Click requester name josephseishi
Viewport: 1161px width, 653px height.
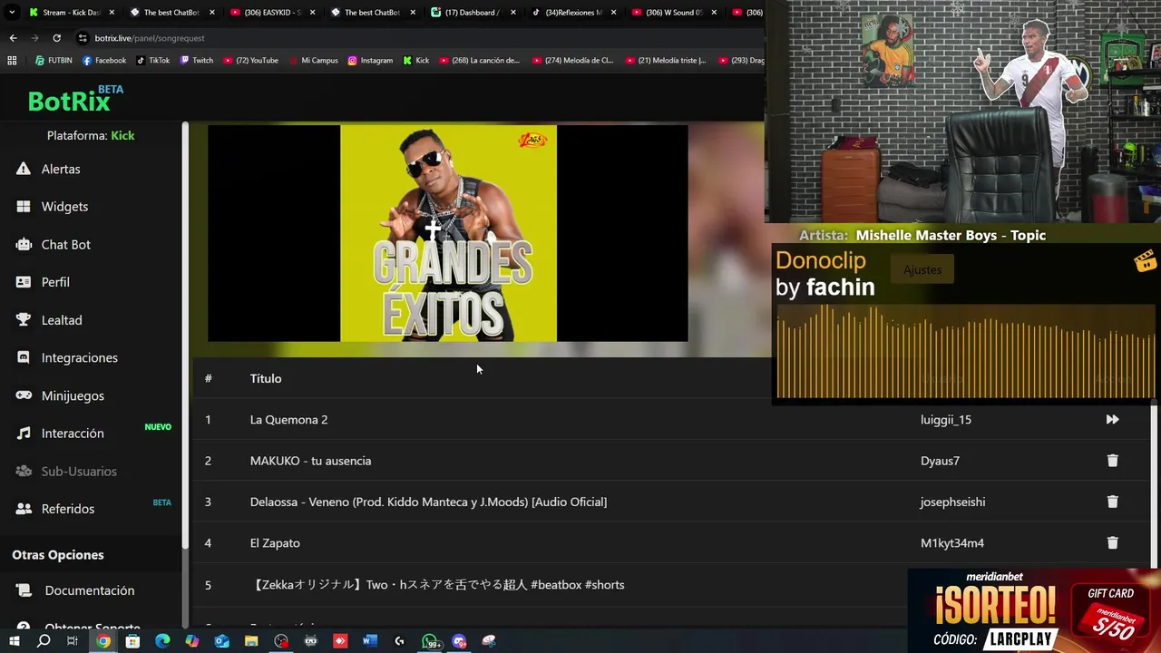click(x=952, y=502)
